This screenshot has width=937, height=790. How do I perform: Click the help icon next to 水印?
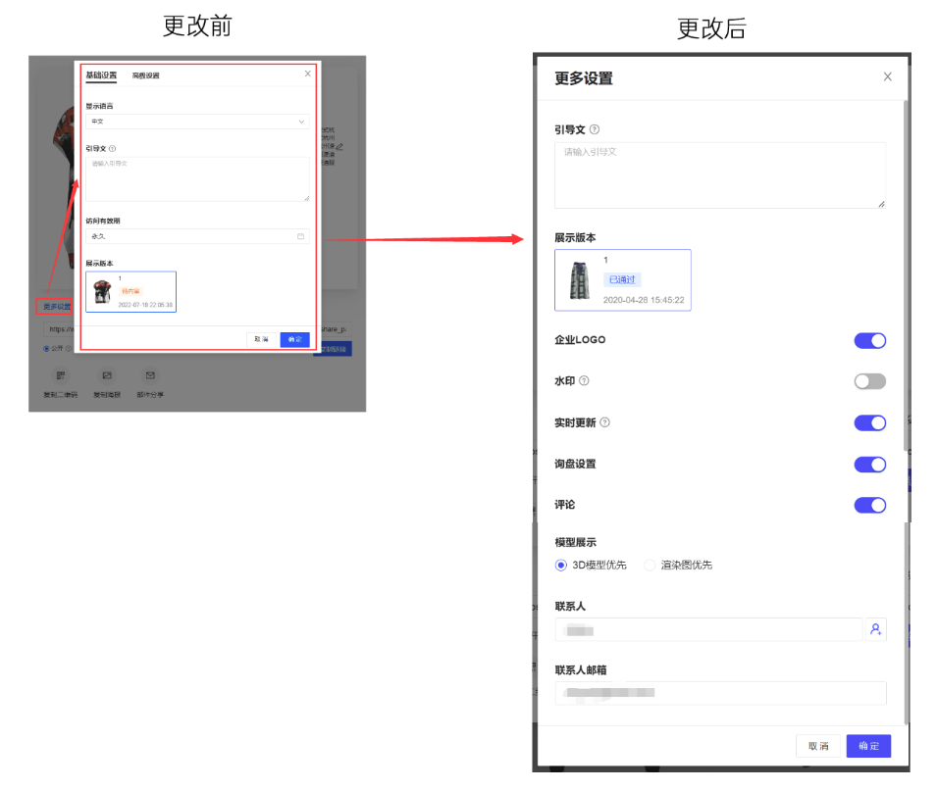(585, 381)
